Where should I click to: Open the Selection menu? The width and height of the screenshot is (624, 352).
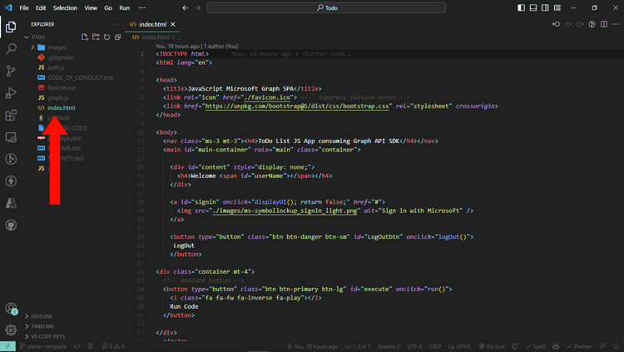pos(65,7)
